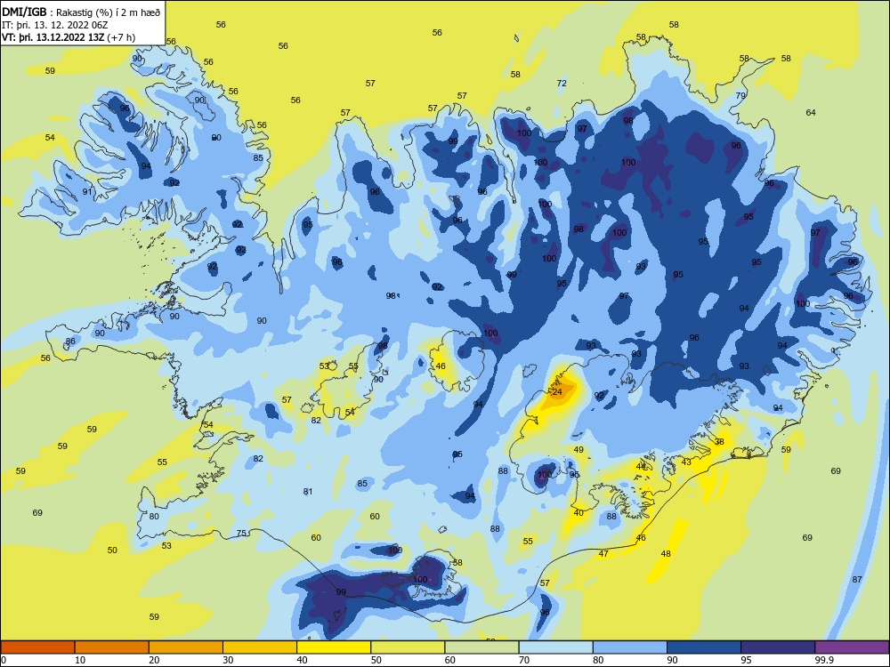Pick the 80–90 blue legend swatch
Screen dimensions: 890x667
tap(630, 647)
